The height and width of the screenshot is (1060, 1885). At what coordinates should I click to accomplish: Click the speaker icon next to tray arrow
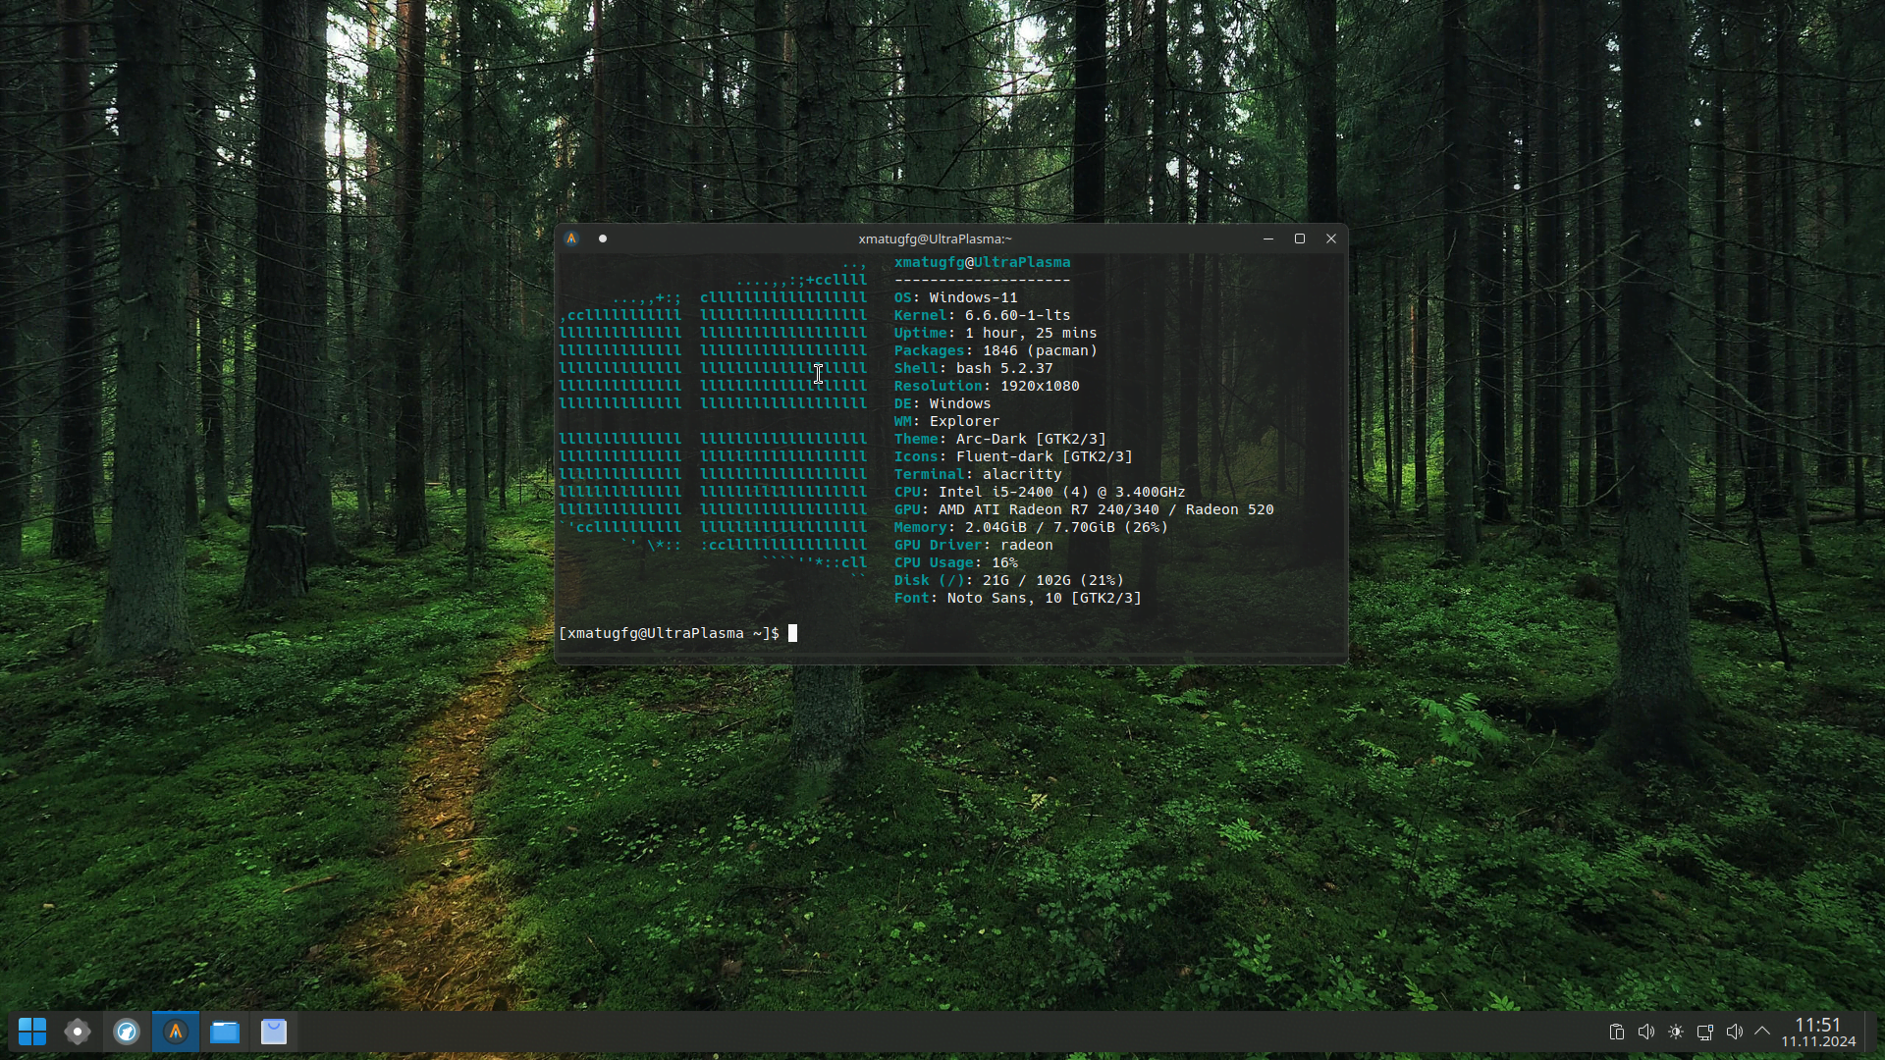[x=1735, y=1032]
